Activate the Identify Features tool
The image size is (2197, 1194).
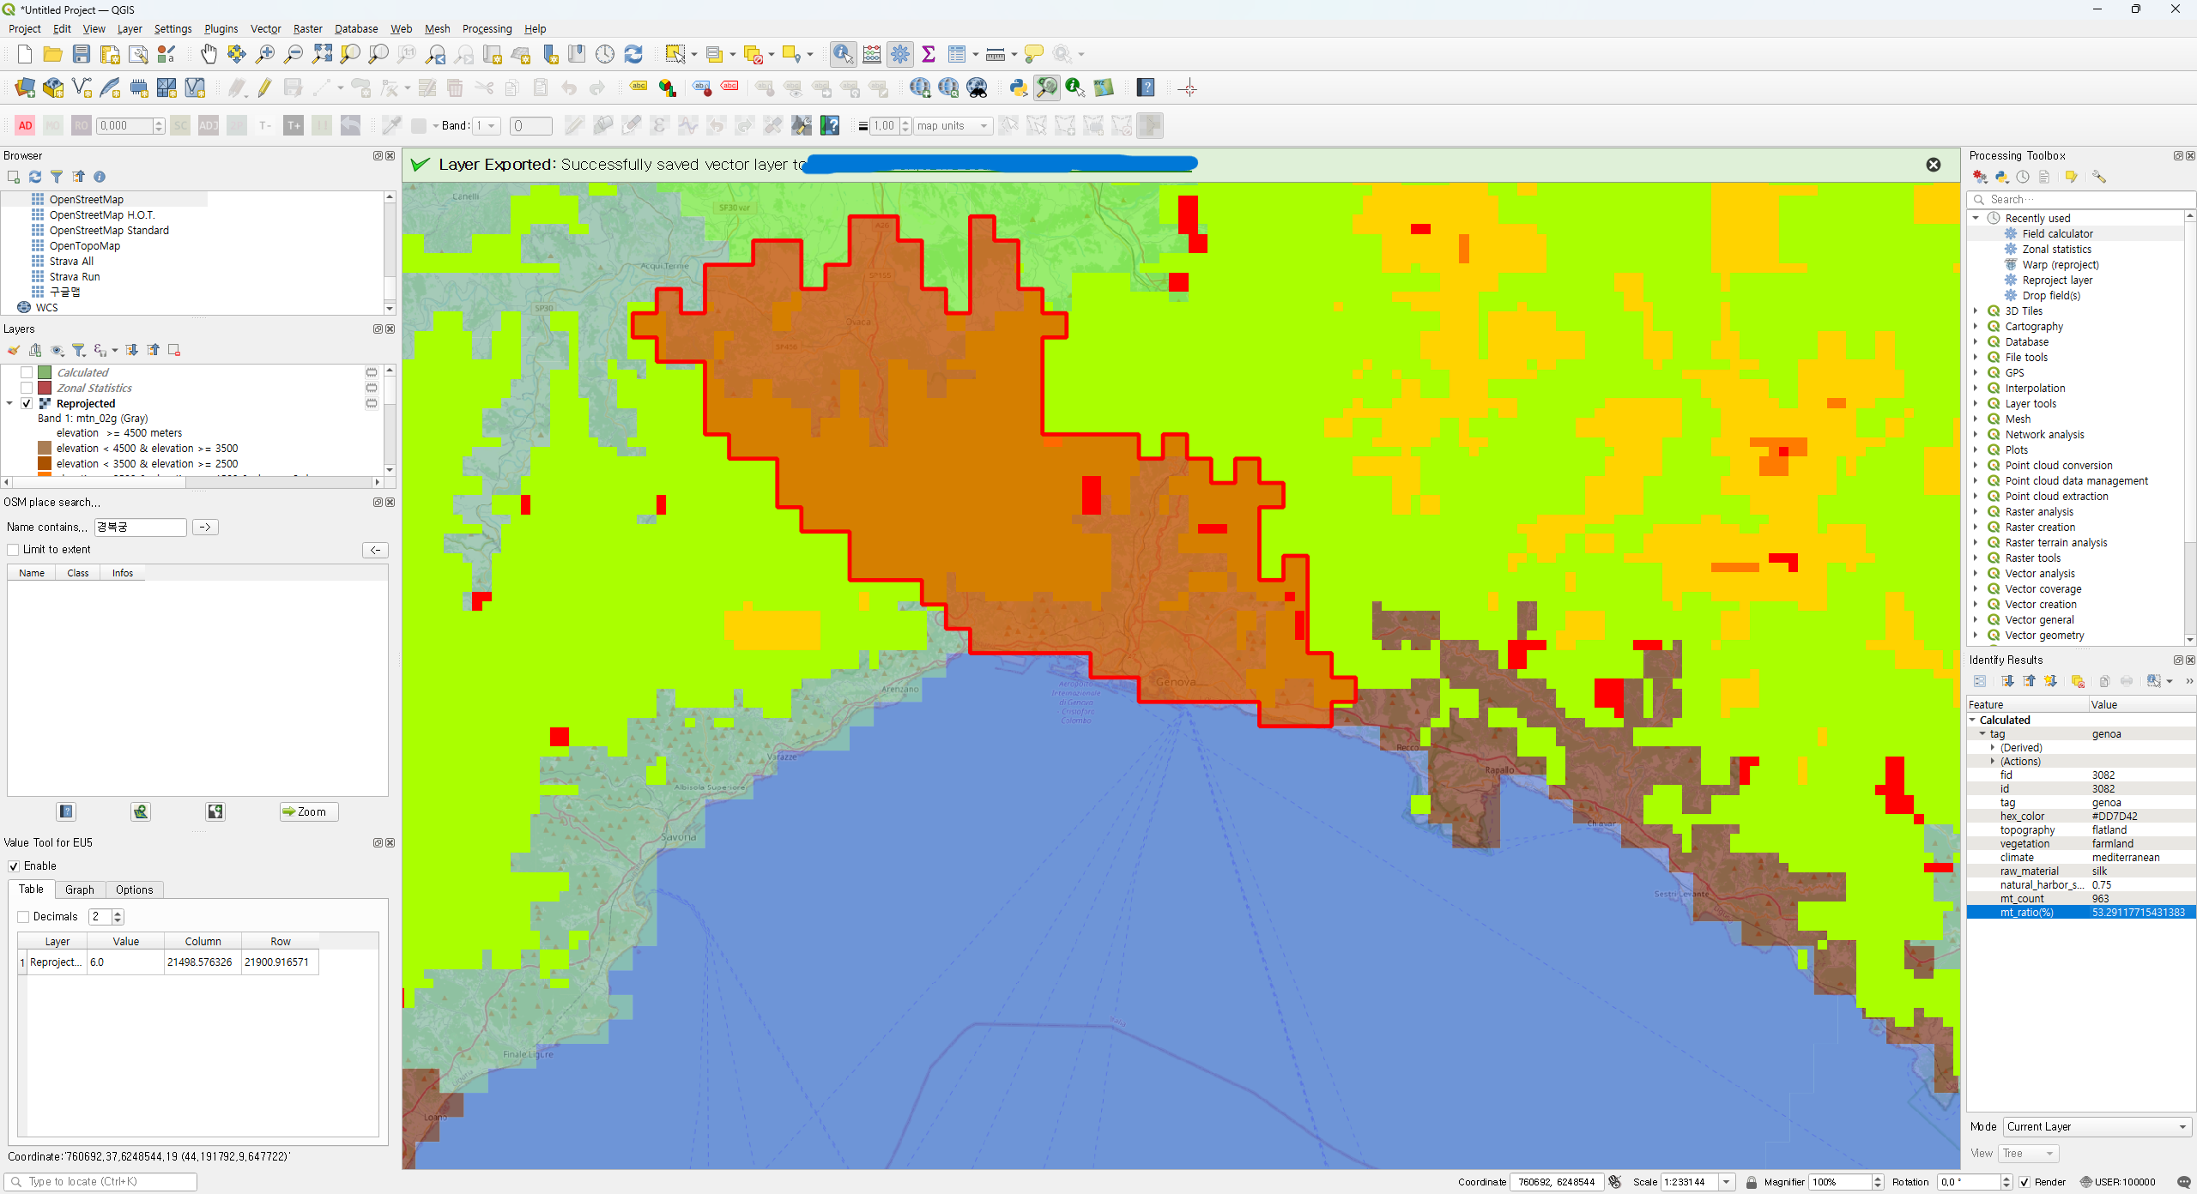pos(843,54)
